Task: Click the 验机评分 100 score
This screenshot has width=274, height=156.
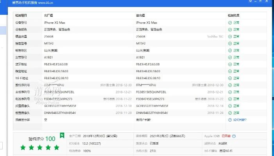Action: pos(42,139)
